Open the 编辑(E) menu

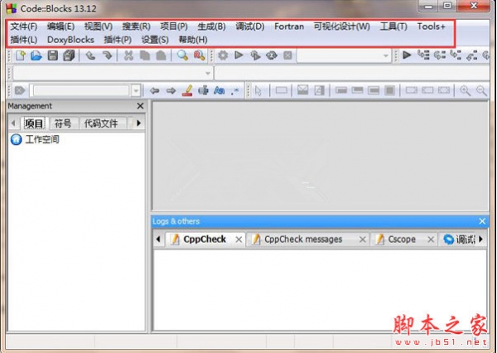pos(60,27)
